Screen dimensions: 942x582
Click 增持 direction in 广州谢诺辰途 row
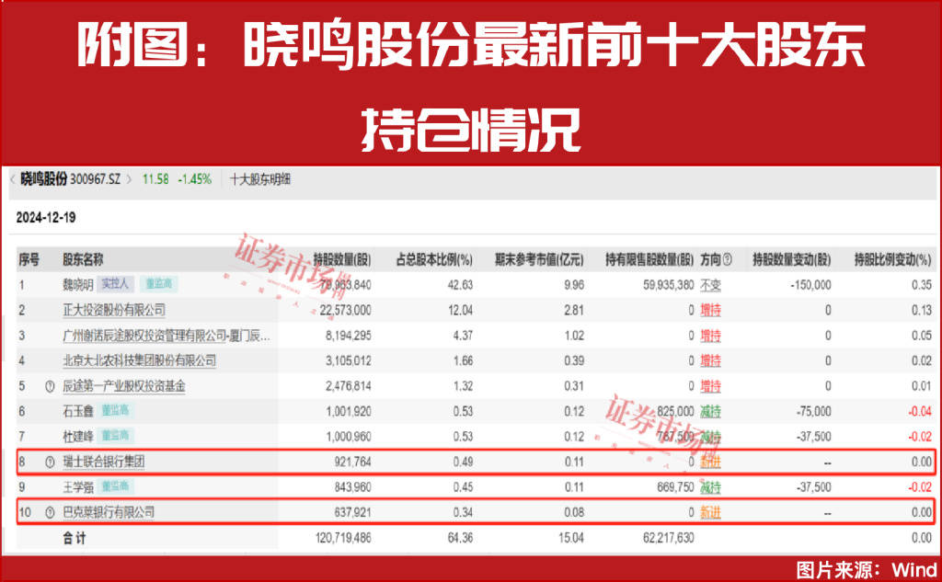pyautogui.click(x=710, y=336)
